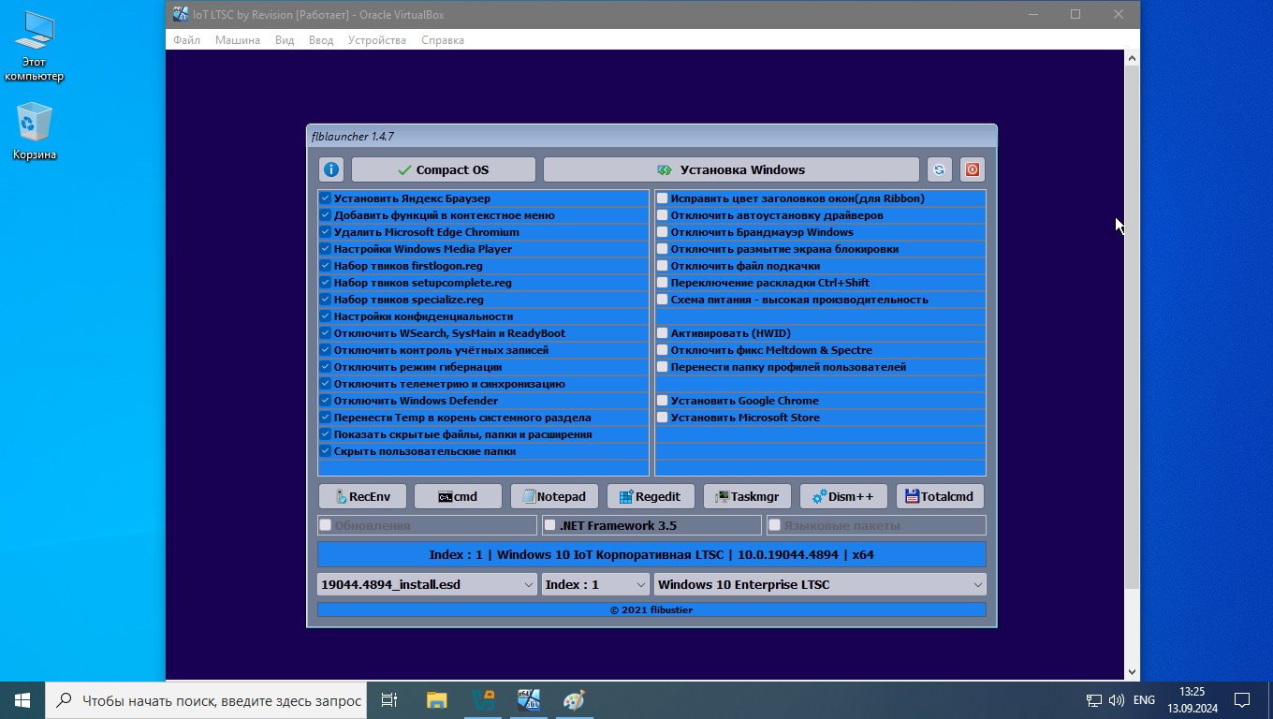Open Notepad from the tool row

pos(554,496)
